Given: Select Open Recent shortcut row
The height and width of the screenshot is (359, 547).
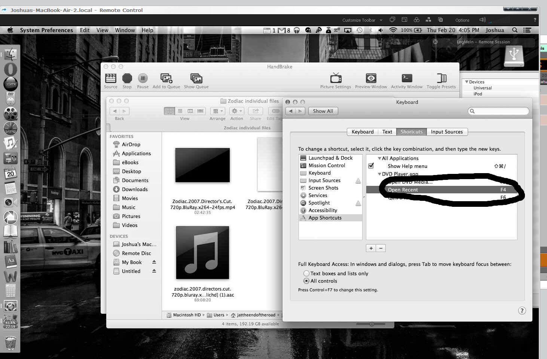Looking at the screenshot, I should coord(441,190).
